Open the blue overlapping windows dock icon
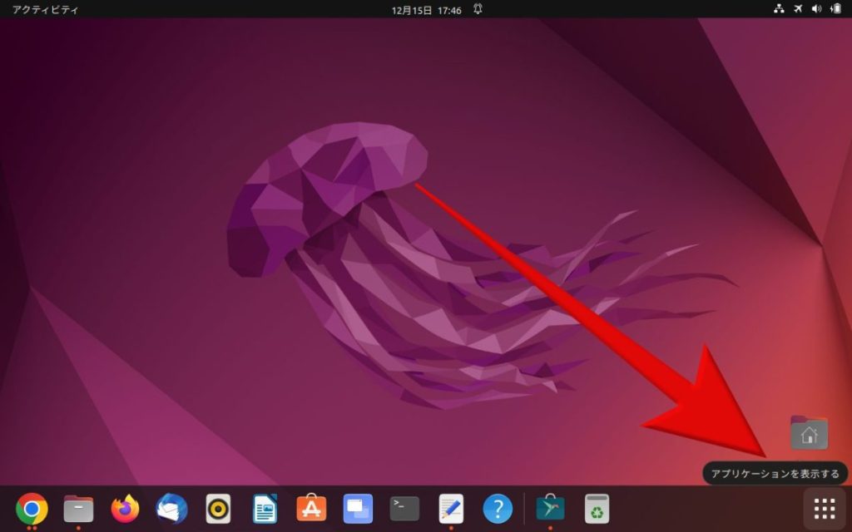 coord(358,509)
